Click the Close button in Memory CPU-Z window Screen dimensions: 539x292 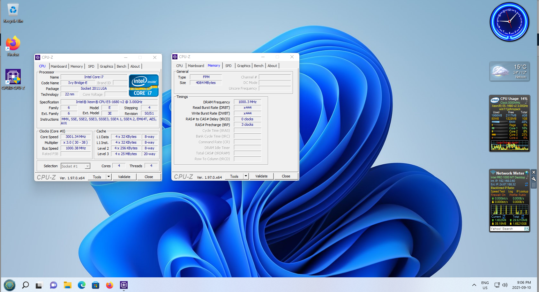click(x=286, y=176)
